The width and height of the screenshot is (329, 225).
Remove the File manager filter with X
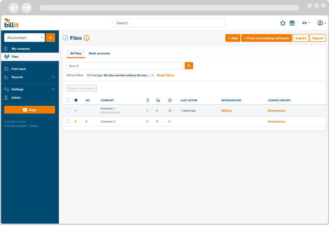coord(153,75)
